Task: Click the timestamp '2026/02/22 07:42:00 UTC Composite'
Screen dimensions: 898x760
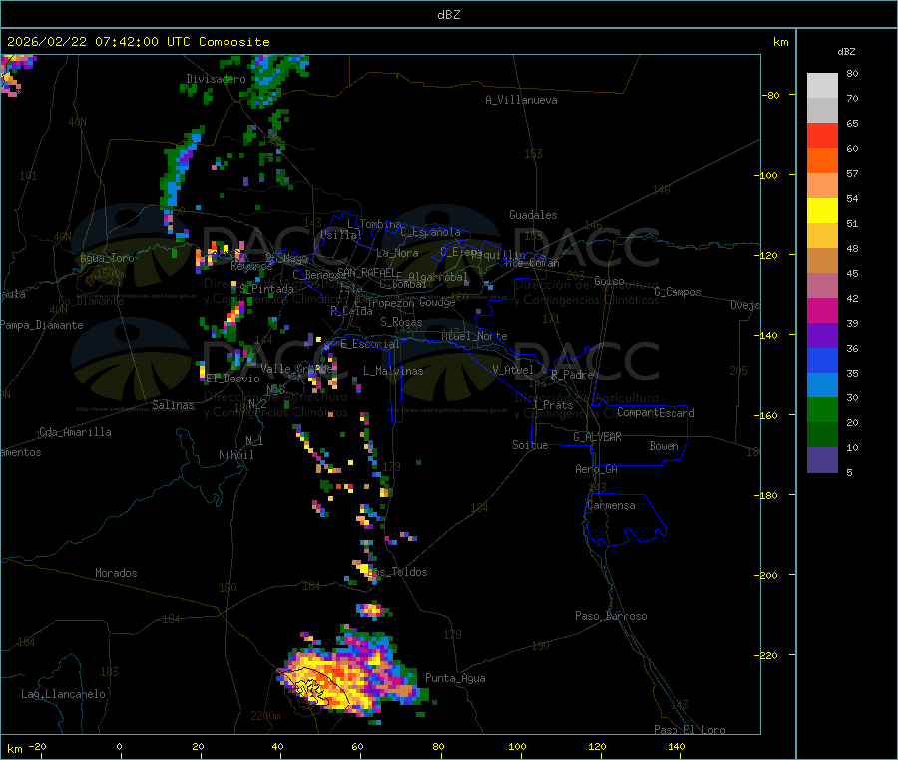Action: coord(138,42)
